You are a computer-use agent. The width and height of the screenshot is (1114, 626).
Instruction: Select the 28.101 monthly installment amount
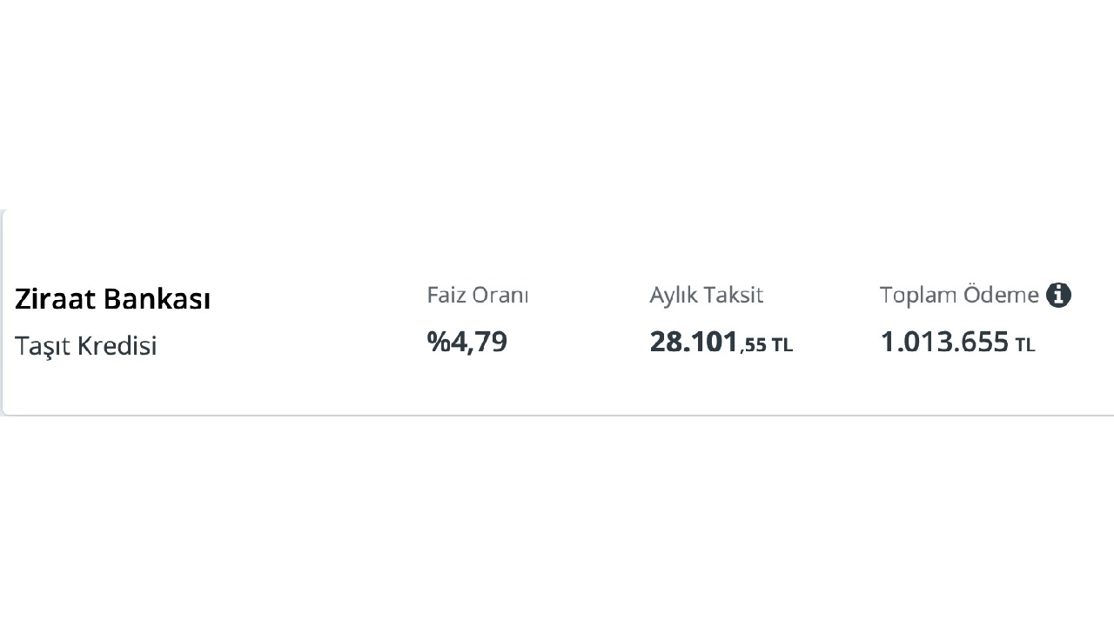[x=694, y=342]
